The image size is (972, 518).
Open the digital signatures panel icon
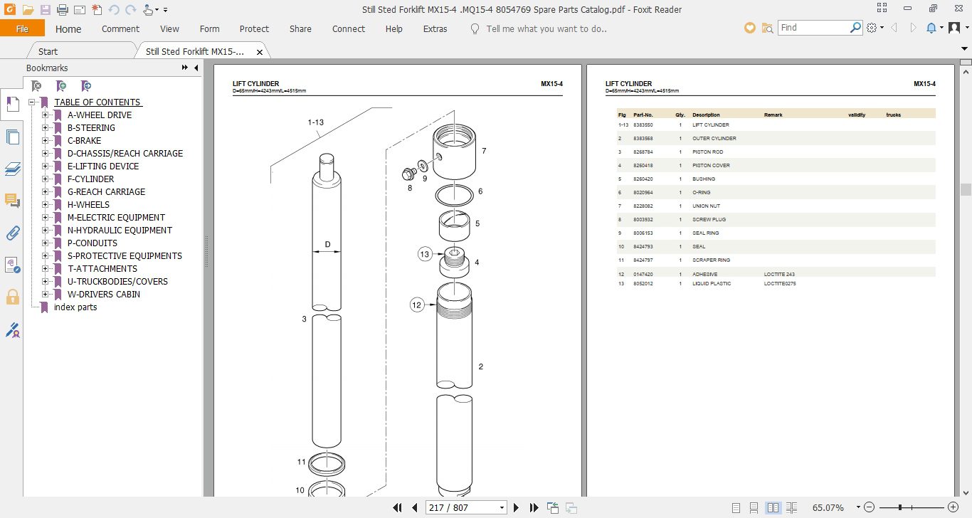tap(12, 265)
